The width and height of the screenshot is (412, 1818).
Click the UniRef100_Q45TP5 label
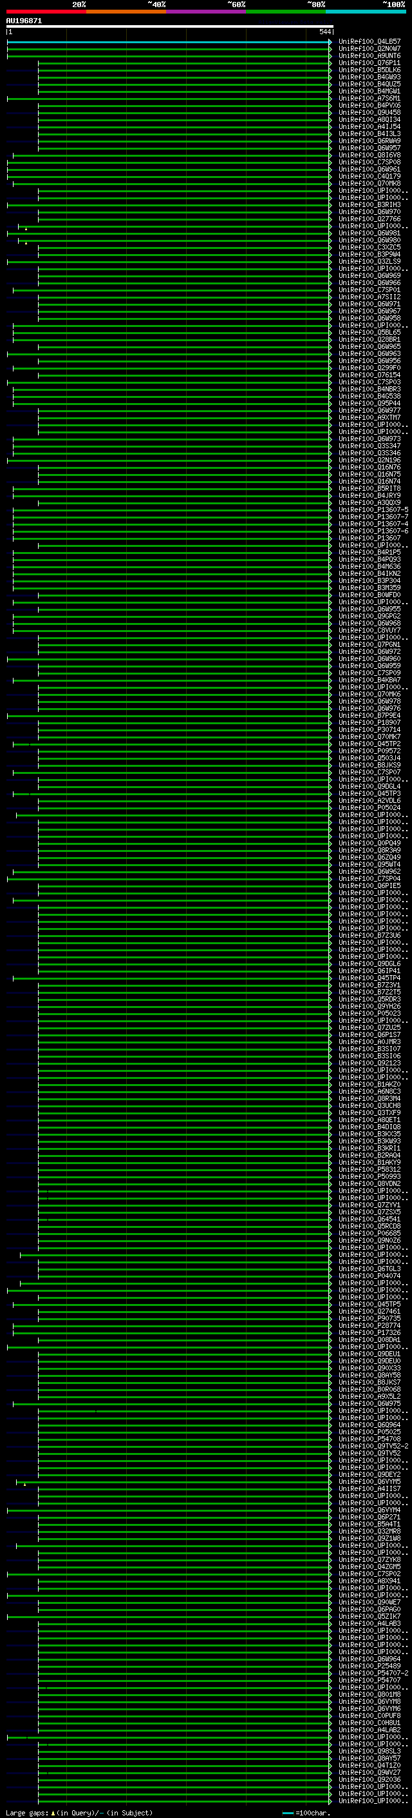(370, 1303)
